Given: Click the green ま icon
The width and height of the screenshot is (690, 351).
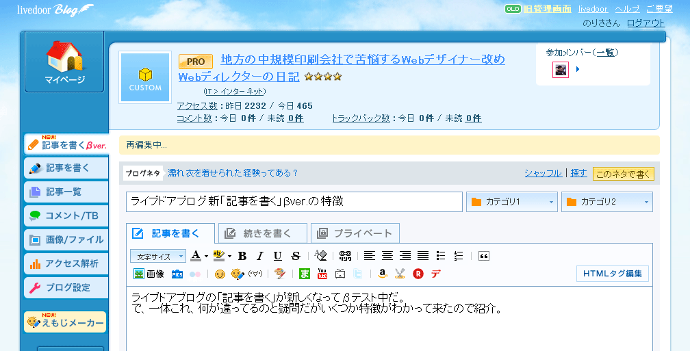Looking at the screenshot, I should (x=305, y=274).
